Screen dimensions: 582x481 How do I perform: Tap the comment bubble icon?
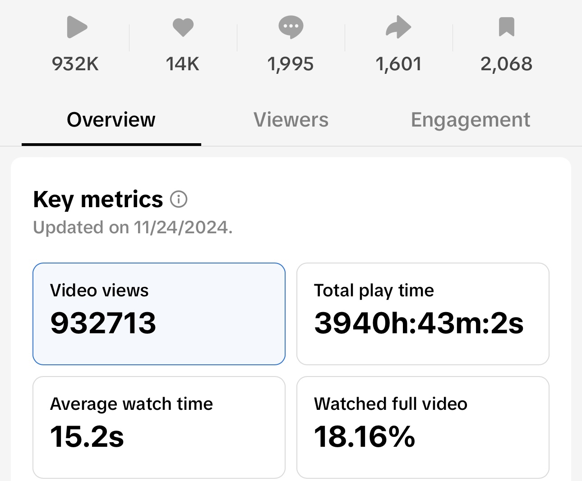291,27
